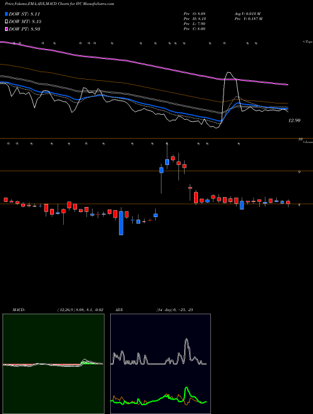Image resolution: width=313 pixels, height=414 pixels.
Task: Click the 'Avg V: 0.013 M' value
Action: (x=247, y=13)
